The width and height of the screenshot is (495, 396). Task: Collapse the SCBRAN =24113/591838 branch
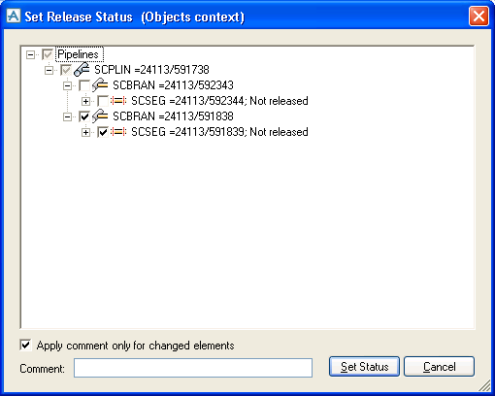click(67, 116)
